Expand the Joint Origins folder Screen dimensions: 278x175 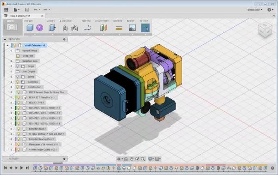(11, 72)
